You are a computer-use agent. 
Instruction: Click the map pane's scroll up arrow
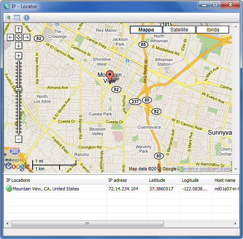pyautogui.click(x=236, y=27)
